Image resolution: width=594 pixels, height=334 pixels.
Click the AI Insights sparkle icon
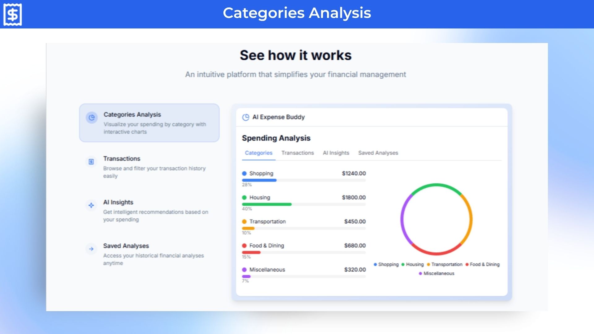91,205
